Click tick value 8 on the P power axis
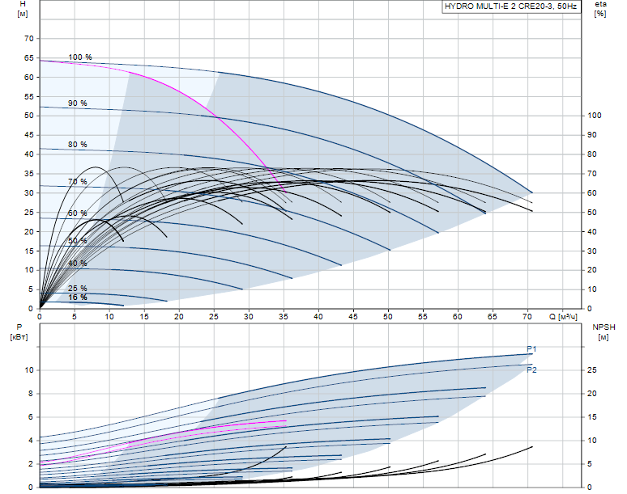Screen dimensions: 627x494 [32, 394]
